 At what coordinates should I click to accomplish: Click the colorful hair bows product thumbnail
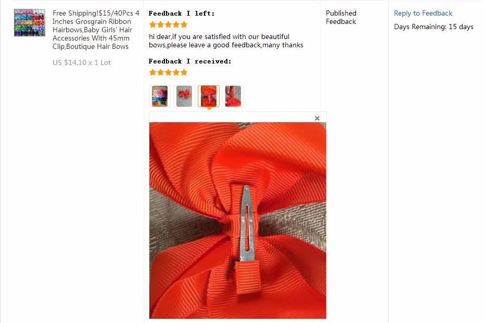coord(29,22)
